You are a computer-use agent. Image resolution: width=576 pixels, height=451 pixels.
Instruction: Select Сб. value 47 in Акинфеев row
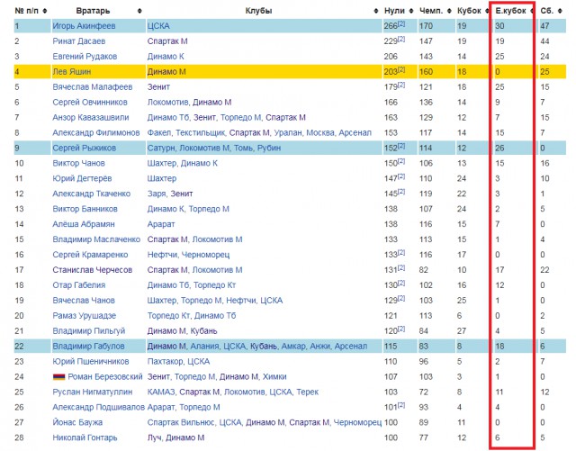click(x=544, y=26)
